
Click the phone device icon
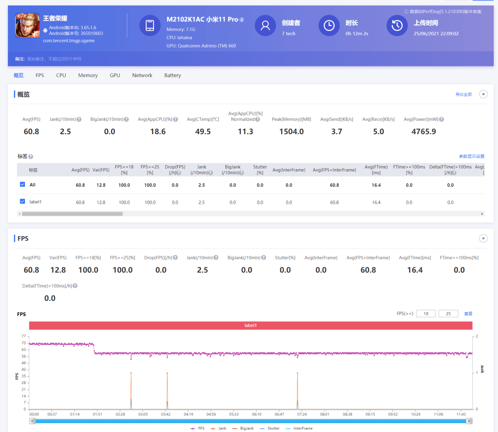click(150, 26)
